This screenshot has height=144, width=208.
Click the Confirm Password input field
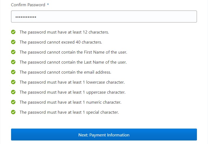click(x=104, y=17)
